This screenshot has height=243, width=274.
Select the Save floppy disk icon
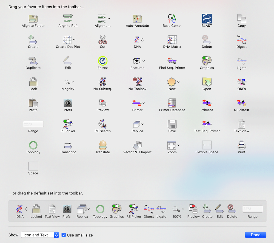coord(172,124)
